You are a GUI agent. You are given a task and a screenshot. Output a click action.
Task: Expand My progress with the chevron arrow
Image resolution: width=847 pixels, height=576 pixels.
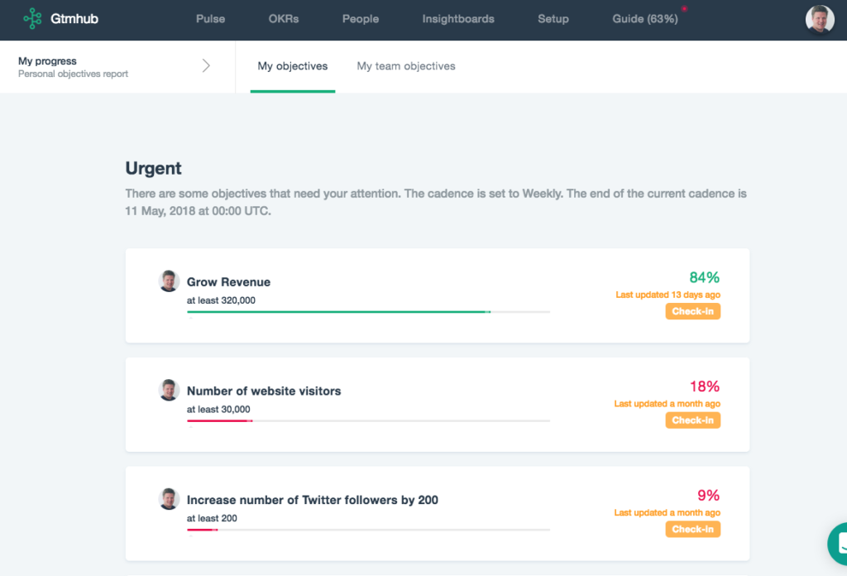[x=206, y=66]
